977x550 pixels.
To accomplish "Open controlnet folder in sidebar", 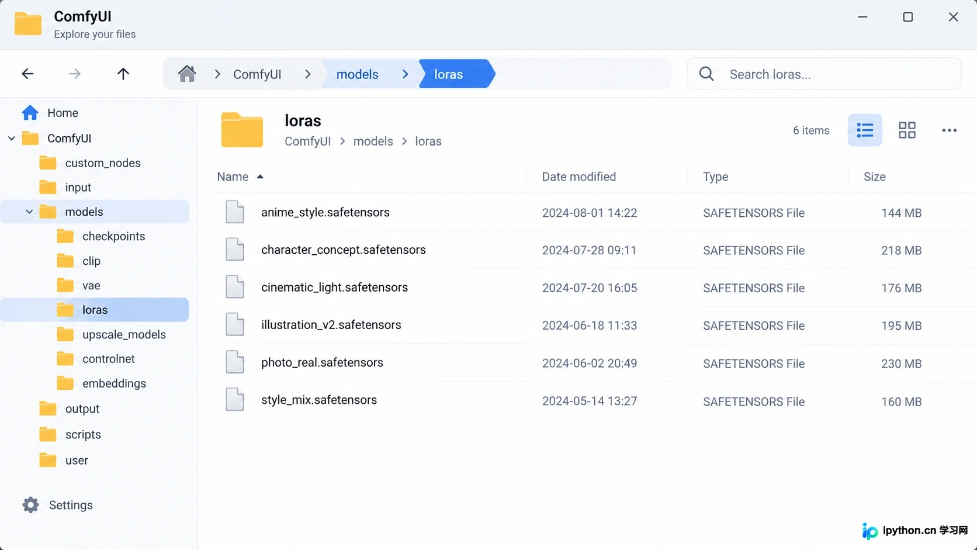I will tap(109, 359).
